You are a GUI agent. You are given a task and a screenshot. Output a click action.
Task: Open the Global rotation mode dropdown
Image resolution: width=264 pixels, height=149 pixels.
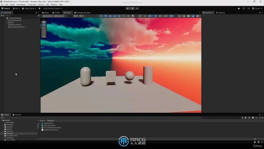click(x=59, y=16)
